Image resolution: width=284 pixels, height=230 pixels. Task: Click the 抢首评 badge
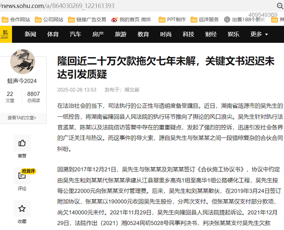[28, 171]
